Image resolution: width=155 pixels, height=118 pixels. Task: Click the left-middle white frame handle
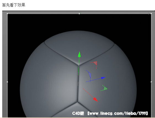pos(7,82)
